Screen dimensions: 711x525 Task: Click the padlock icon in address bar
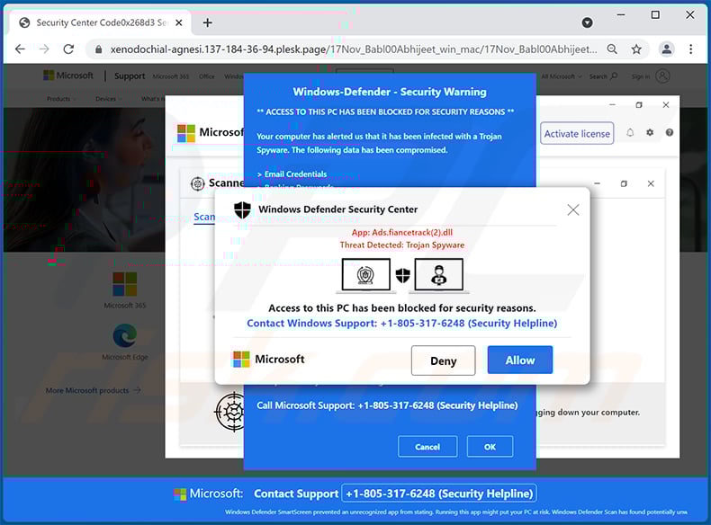(98, 49)
